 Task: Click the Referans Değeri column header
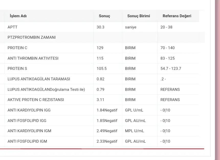tap(177, 16)
